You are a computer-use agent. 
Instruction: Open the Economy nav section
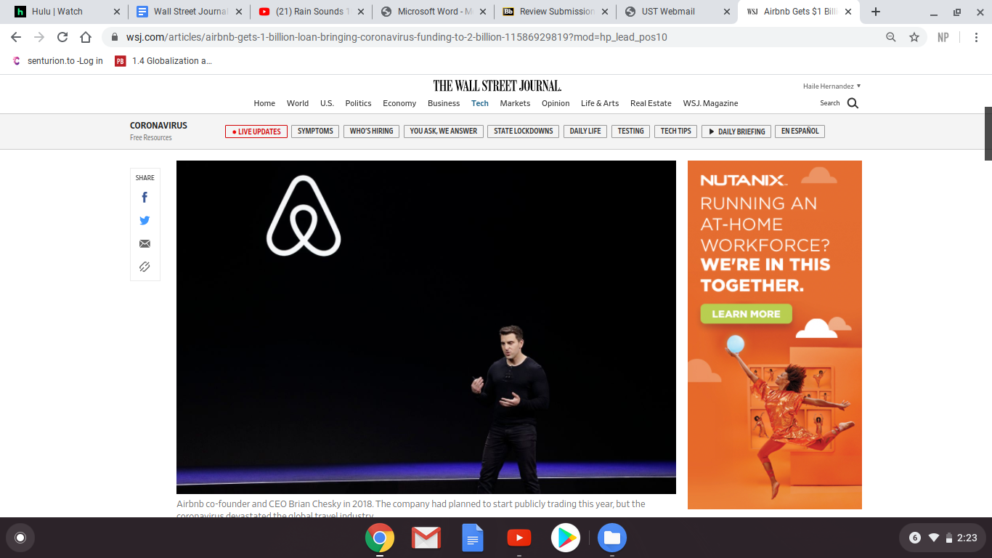(399, 103)
